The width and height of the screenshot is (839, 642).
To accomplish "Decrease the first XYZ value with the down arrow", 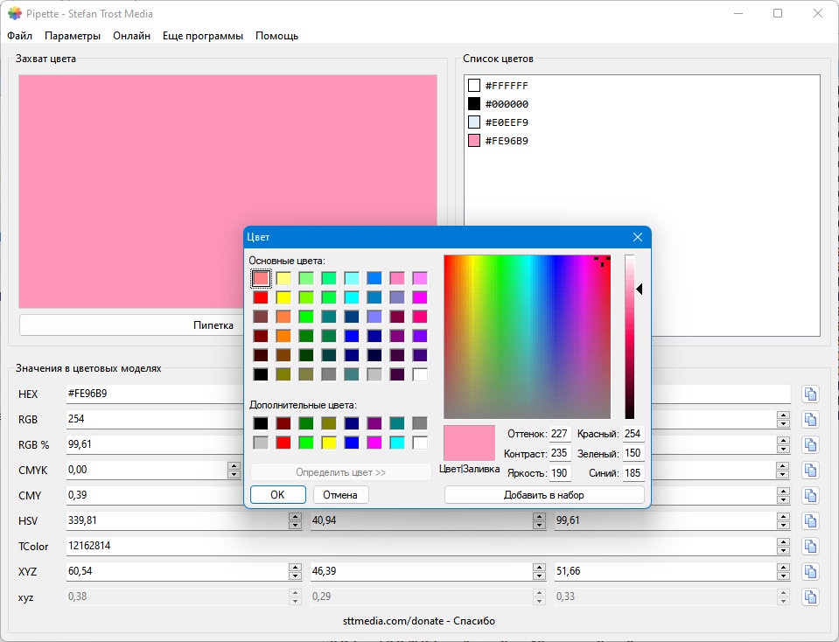I will (295, 576).
